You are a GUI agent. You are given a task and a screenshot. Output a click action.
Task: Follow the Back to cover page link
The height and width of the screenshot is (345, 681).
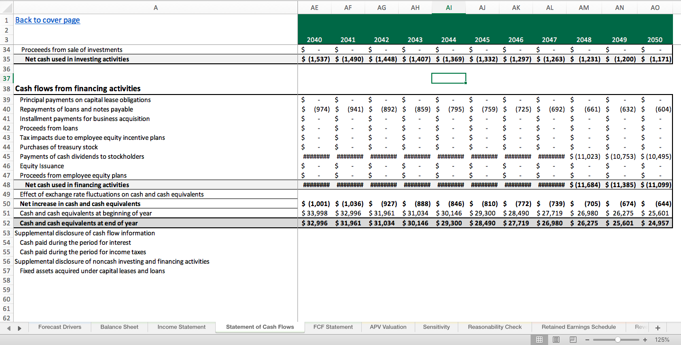(x=47, y=20)
